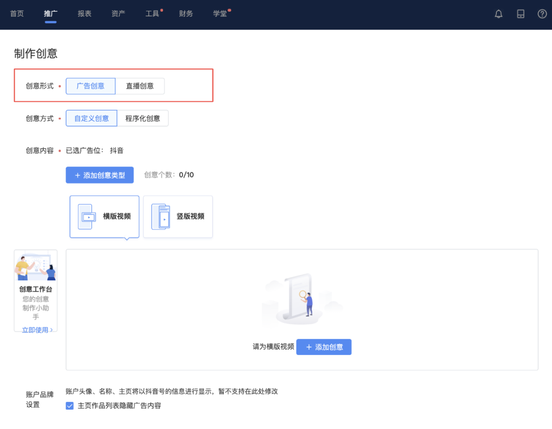Click the 添加创意类型 button
Screen dimensions: 552x429
[100, 175]
